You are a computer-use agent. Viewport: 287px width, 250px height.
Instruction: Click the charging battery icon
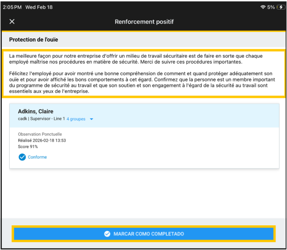[280, 7]
